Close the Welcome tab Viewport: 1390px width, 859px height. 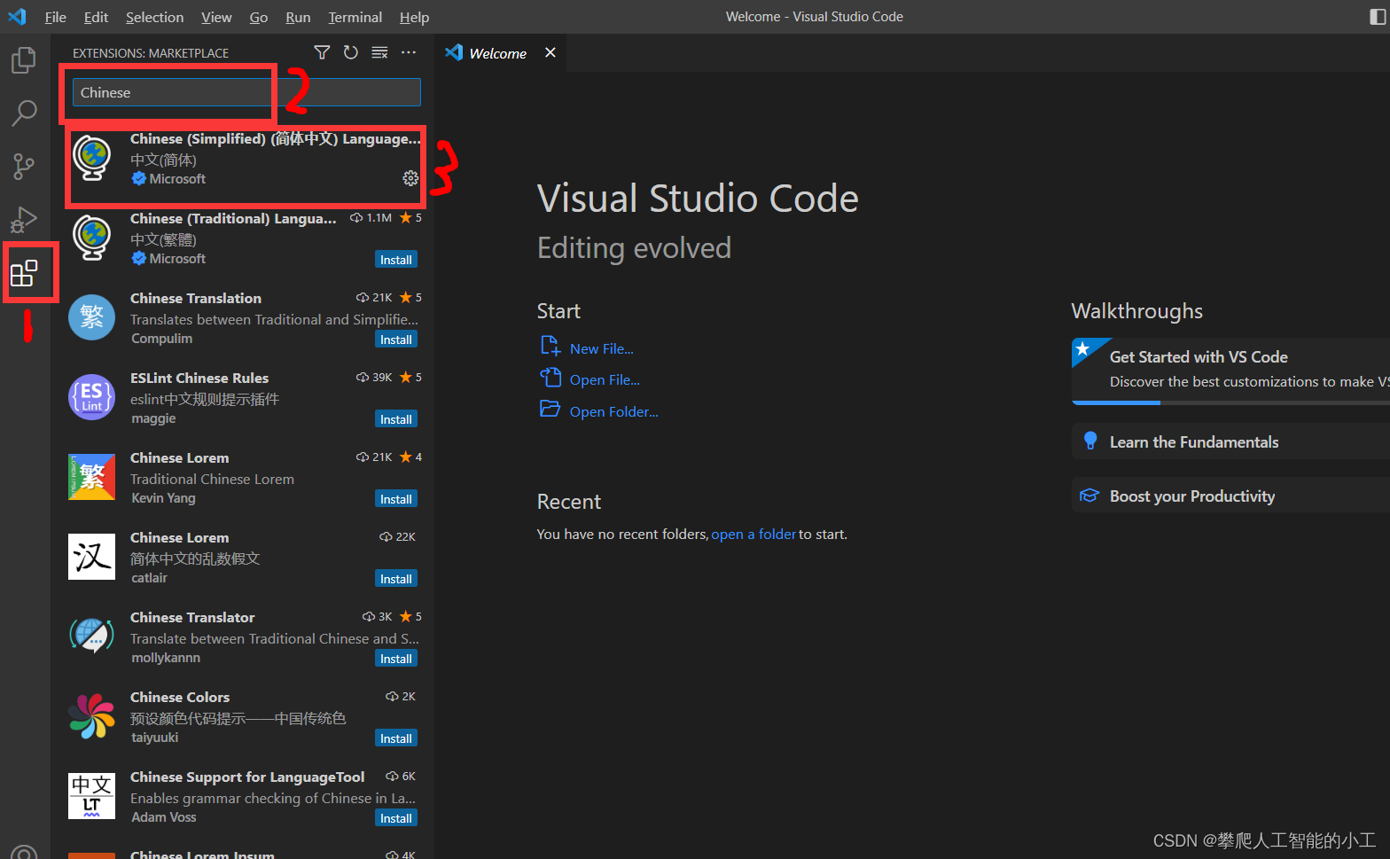pyautogui.click(x=551, y=52)
